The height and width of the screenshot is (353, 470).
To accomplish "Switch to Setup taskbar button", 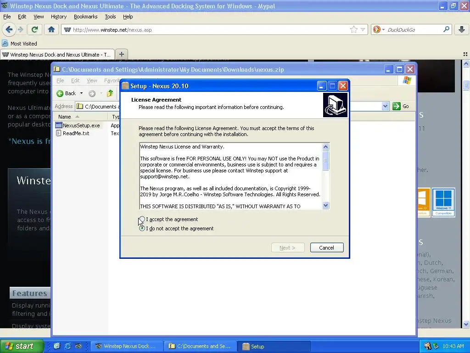I will click(x=274, y=346).
